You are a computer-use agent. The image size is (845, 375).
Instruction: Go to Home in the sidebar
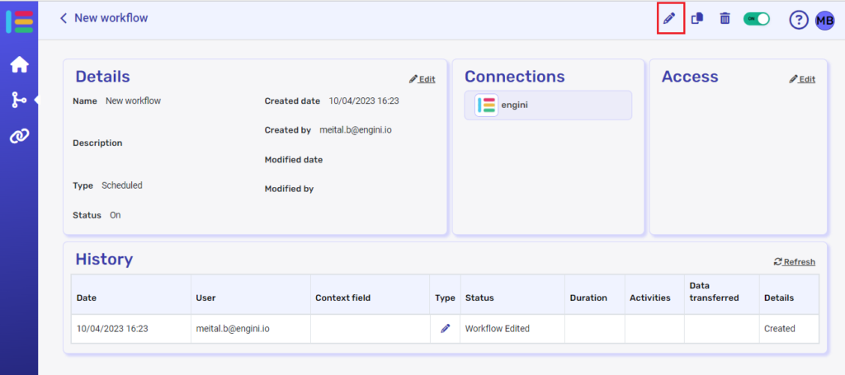[x=19, y=64]
